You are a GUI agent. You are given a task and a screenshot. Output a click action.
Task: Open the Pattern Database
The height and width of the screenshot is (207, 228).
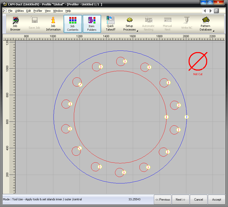tap(206, 24)
